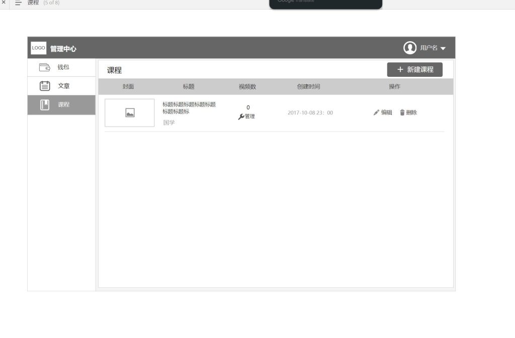Click the plus icon on 新建课程 button
This screenshot has height=338, width=515.
[x=399, y=69]
